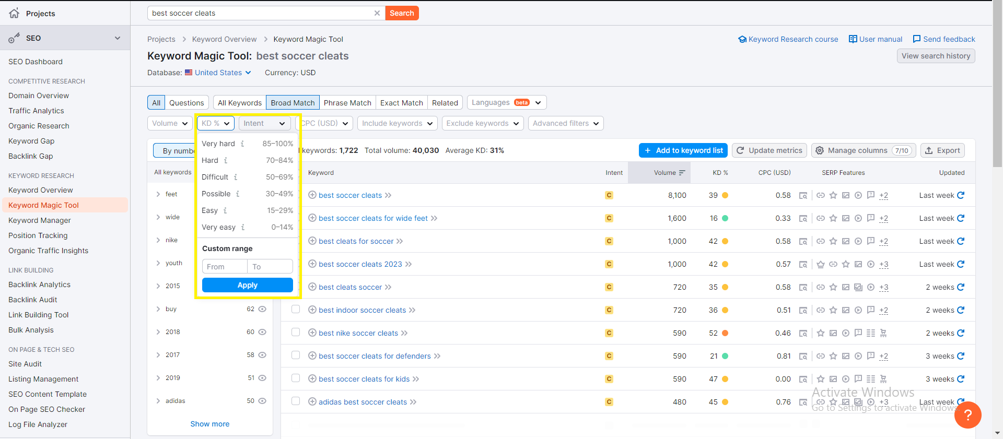Image resolution: width=1003 pixels, height=439 pixels.
Task: Click the Keyword Research course cap icon
Action: tap(742, 39)
